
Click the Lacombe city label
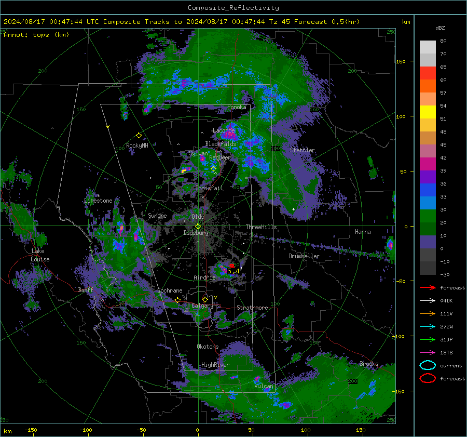[224, 130]
